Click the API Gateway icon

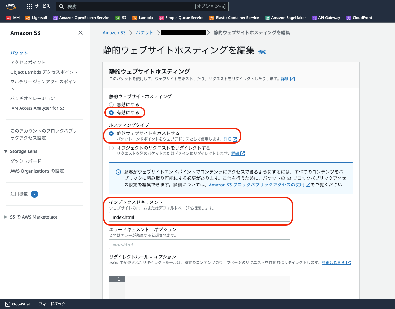[x=314, y=18]
